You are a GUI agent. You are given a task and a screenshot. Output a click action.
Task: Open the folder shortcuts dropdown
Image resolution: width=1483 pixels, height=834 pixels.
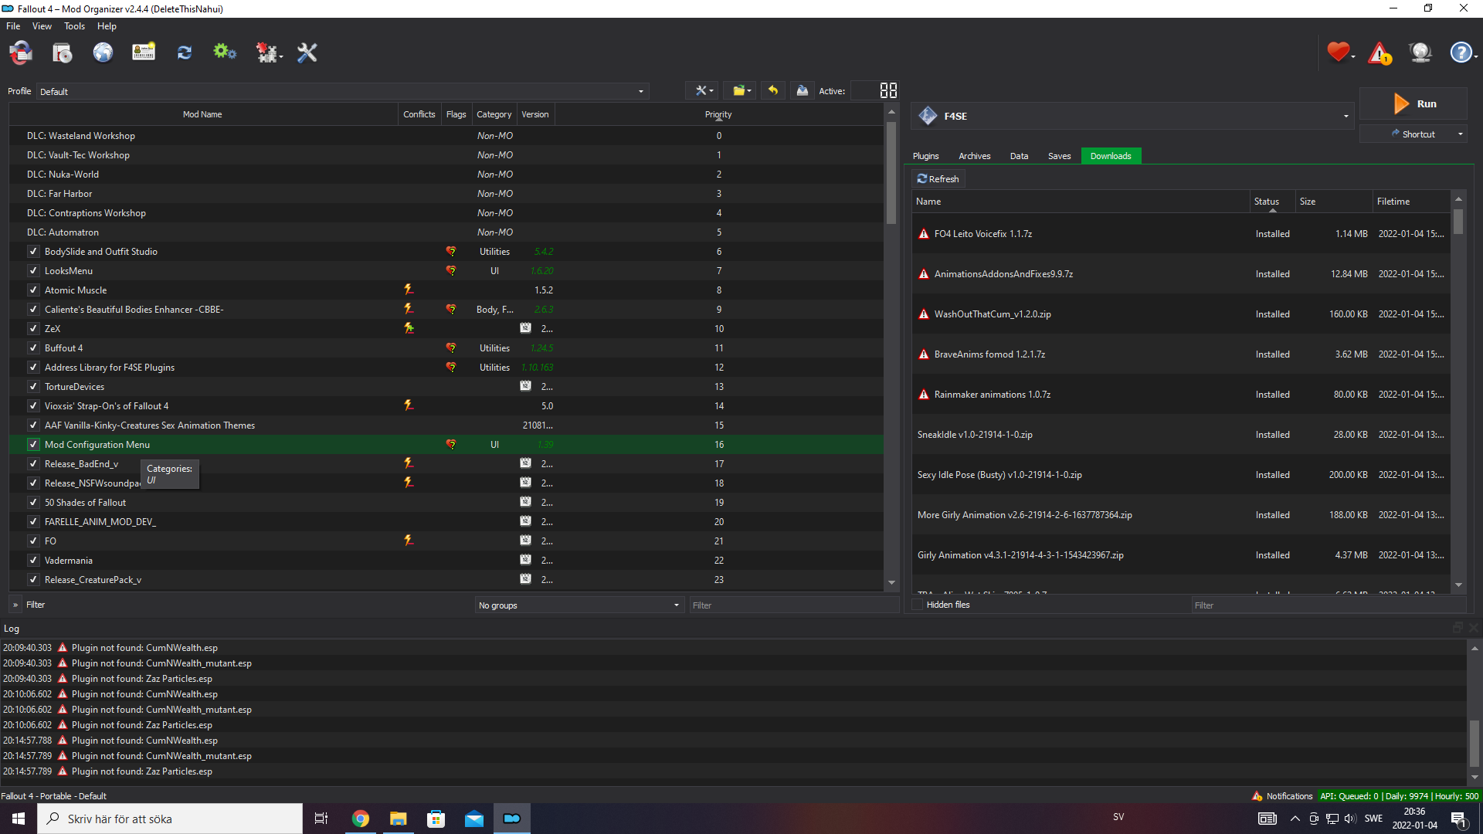point(741,90)
